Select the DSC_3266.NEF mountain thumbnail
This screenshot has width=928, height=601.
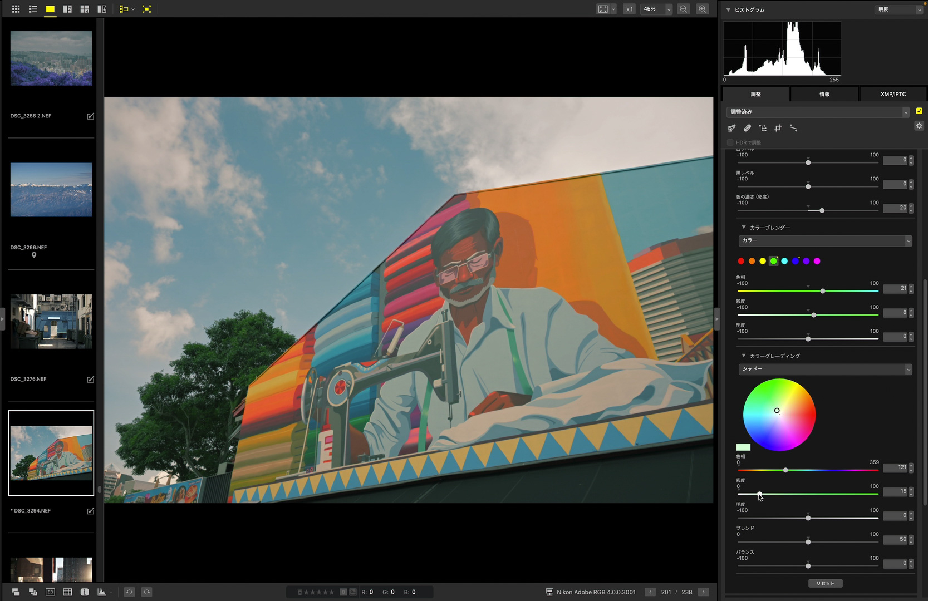[x=51, y=190]
